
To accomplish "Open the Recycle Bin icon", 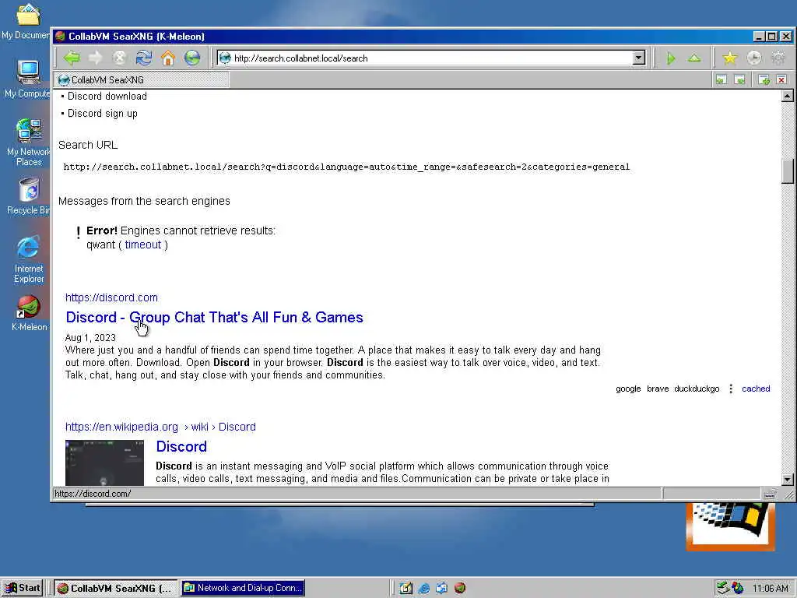I will 29,196.
